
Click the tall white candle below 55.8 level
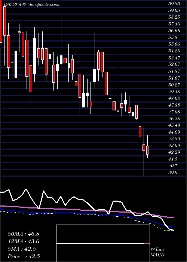click(x=35, y=56)
